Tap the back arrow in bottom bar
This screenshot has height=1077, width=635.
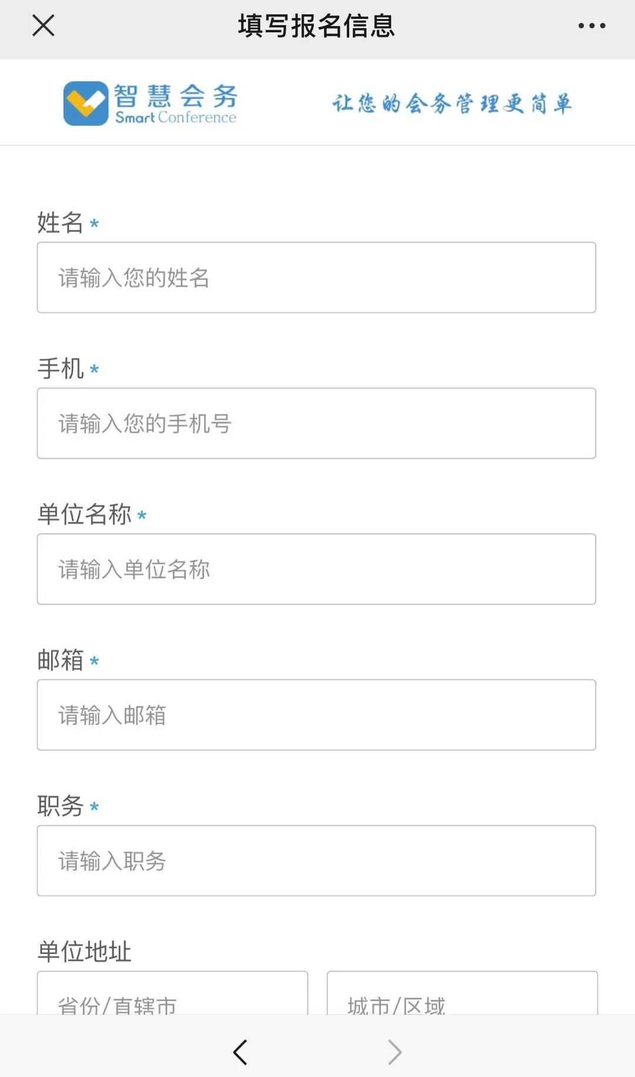pyautogui.click(x=240, y=1052)
